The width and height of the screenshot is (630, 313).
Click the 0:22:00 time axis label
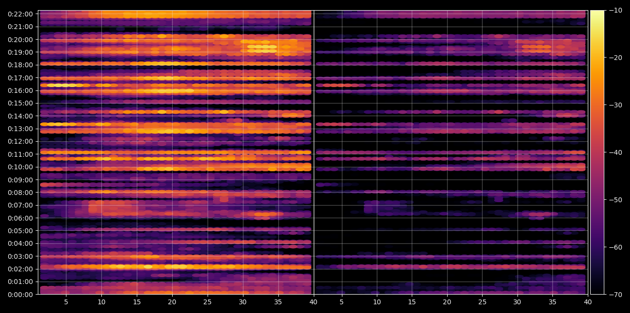[20, 14]
